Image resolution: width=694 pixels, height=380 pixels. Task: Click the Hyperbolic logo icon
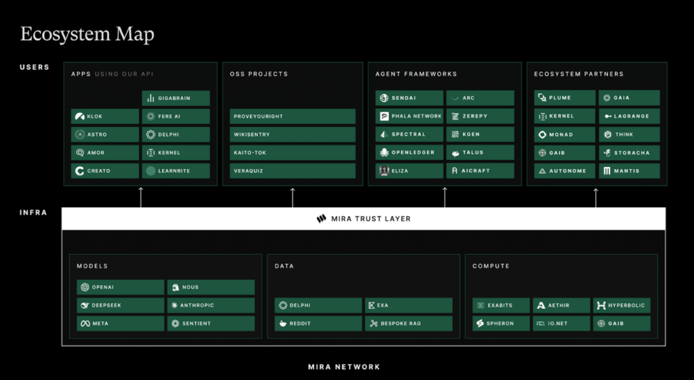pos(601,306)
